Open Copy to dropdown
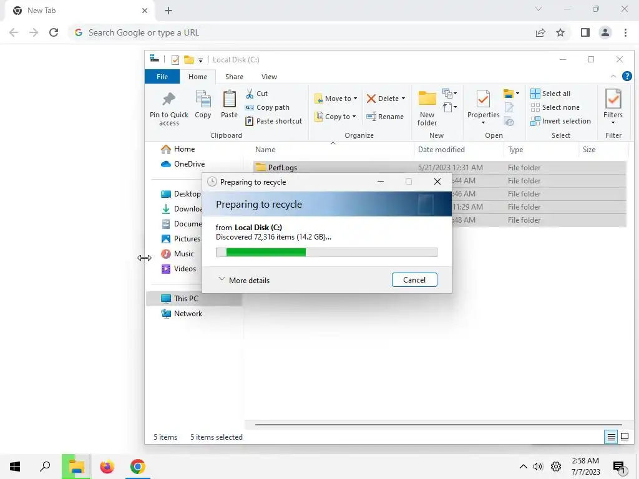 click(335, 117)
